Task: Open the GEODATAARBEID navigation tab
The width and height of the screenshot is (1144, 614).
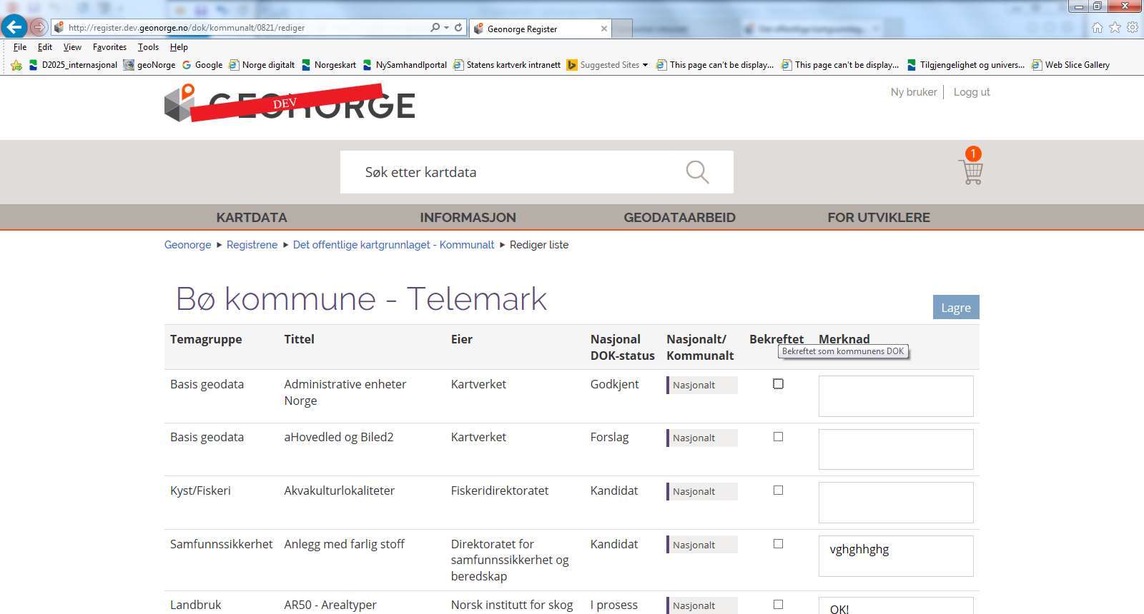Action: tap(679, 218)
